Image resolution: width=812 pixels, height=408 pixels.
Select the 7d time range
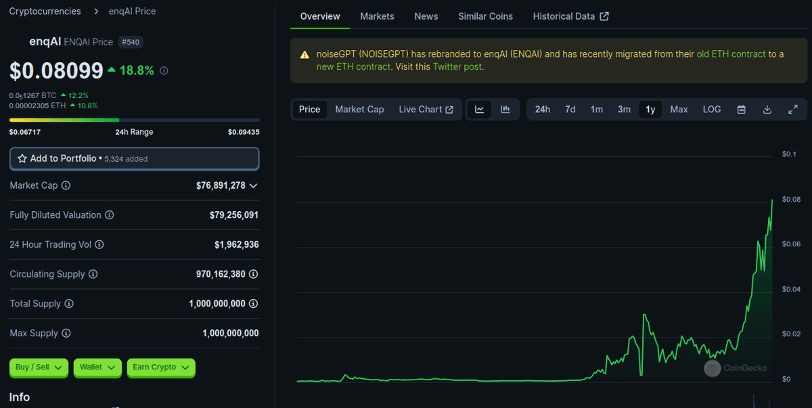570,110
